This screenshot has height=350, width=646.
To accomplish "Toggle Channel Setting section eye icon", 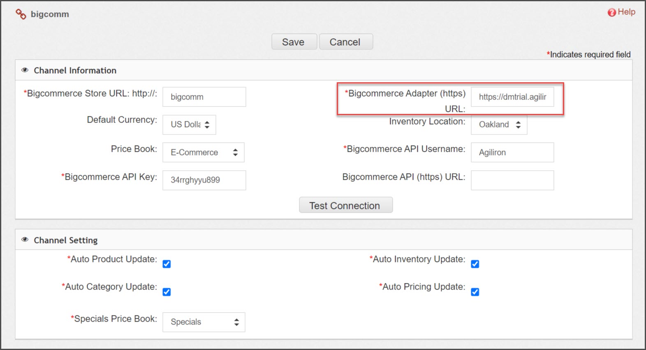I will [x=25, y=240].
